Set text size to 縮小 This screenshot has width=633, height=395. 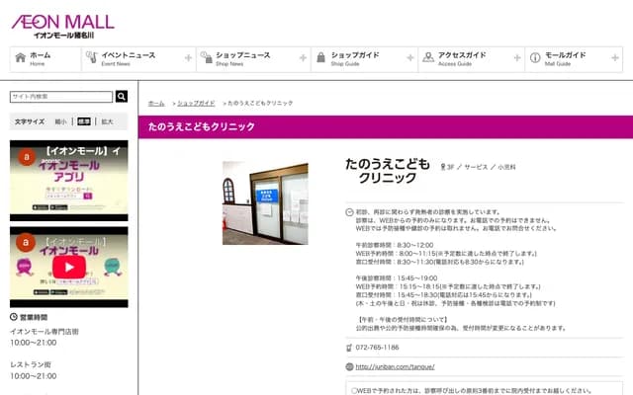60,121
